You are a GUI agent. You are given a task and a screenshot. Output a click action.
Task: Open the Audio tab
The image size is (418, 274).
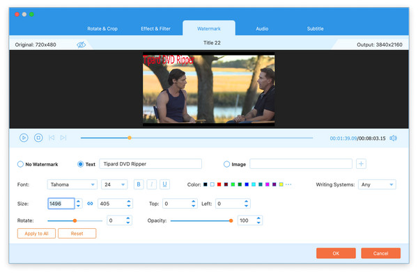(x=262, y=29)
